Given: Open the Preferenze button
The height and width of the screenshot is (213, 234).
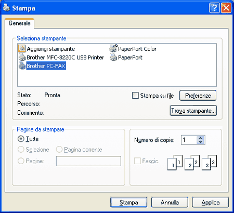Looking at the screenshot, I should [x=198, y=96].
